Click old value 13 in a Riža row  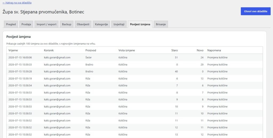coord(176,135)
